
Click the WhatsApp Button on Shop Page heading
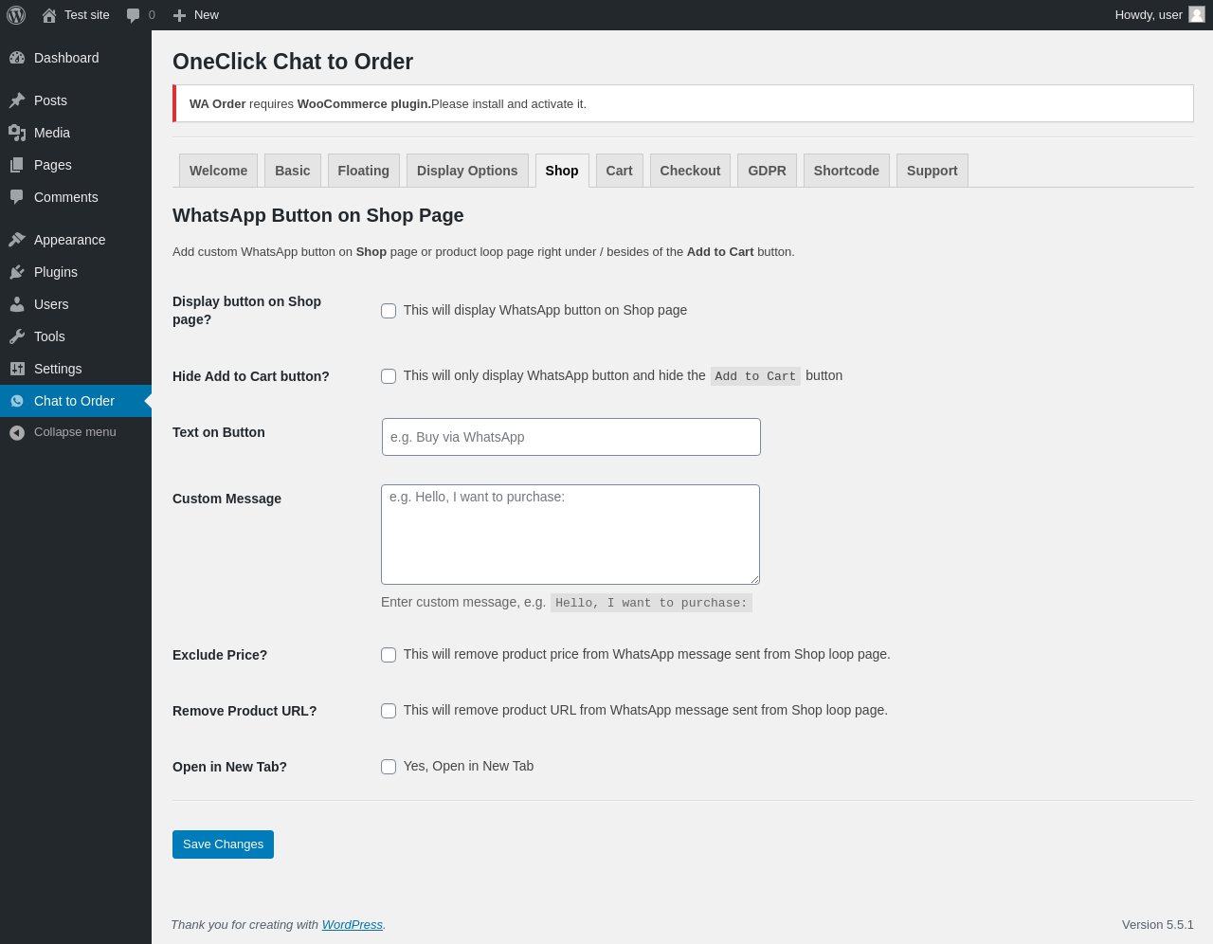coord(318,215)
